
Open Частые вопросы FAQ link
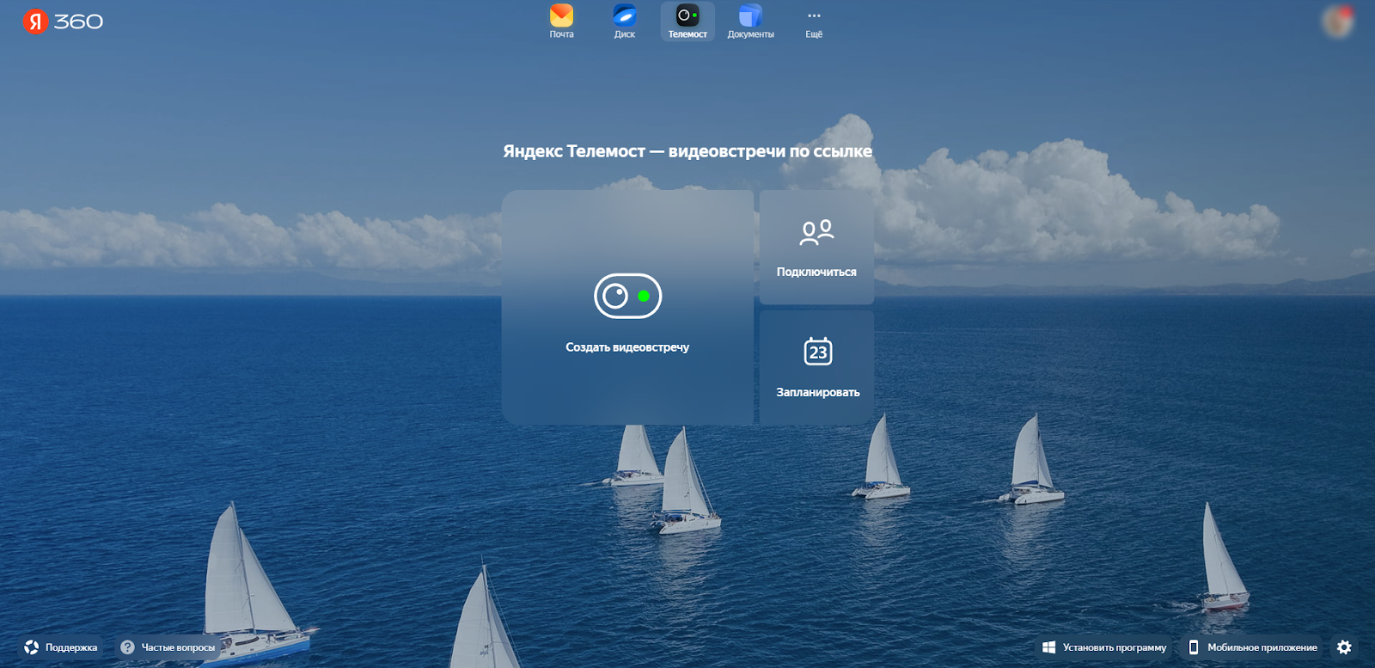[x=168, y=647]
